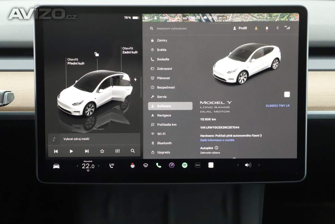Viewport: 335px width, 224px height.
Task: Open the Spotify app
Action: (185, 165)
